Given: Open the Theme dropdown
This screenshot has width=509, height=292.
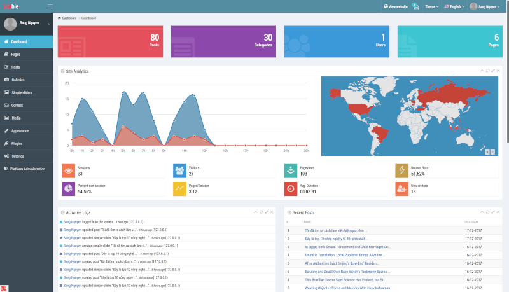Looking at the screenshot, I should point(433,6).
